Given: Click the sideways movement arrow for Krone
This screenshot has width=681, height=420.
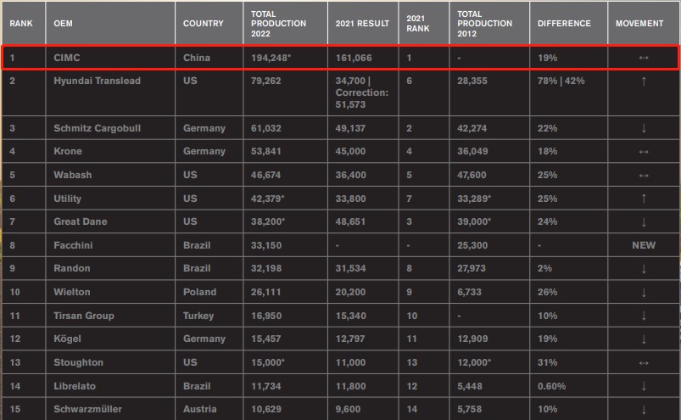Looking at the screenshot, I should click(644, 151).
